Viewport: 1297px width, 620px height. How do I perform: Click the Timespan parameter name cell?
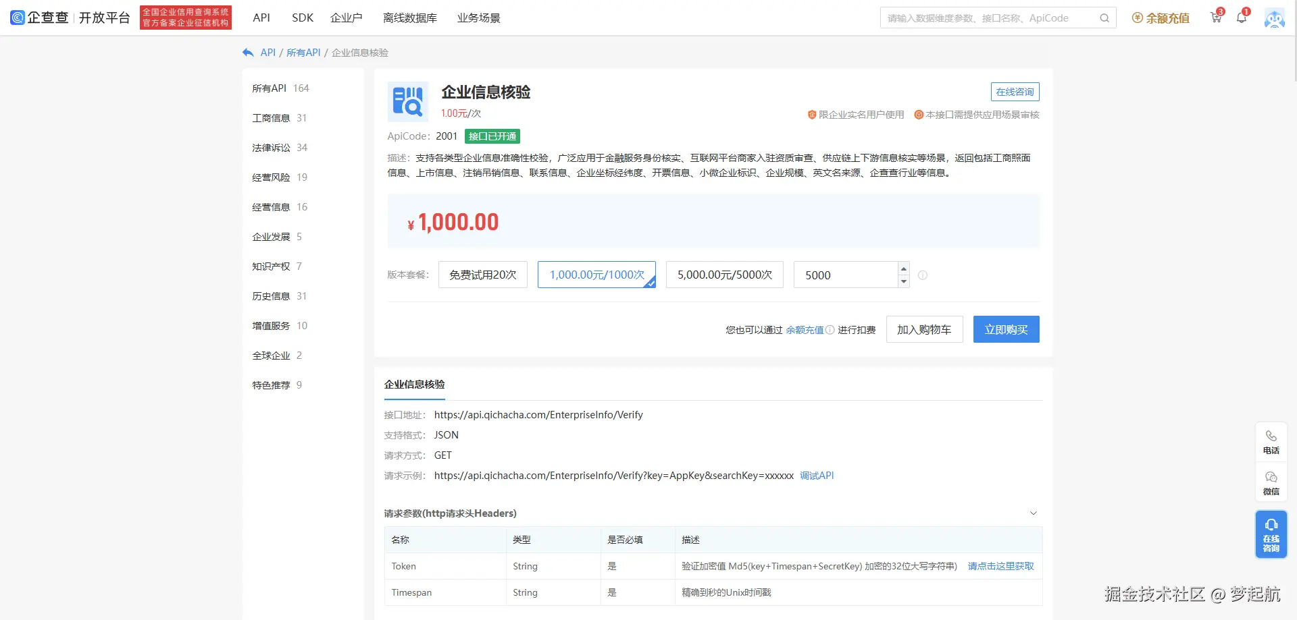click(445, 592)
